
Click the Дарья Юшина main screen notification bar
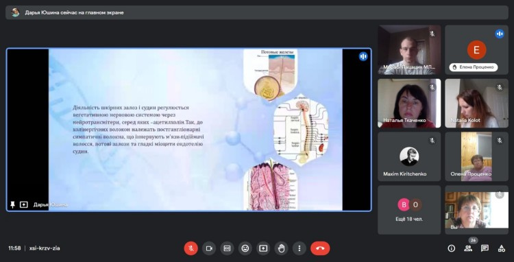(x=257, y=12)
